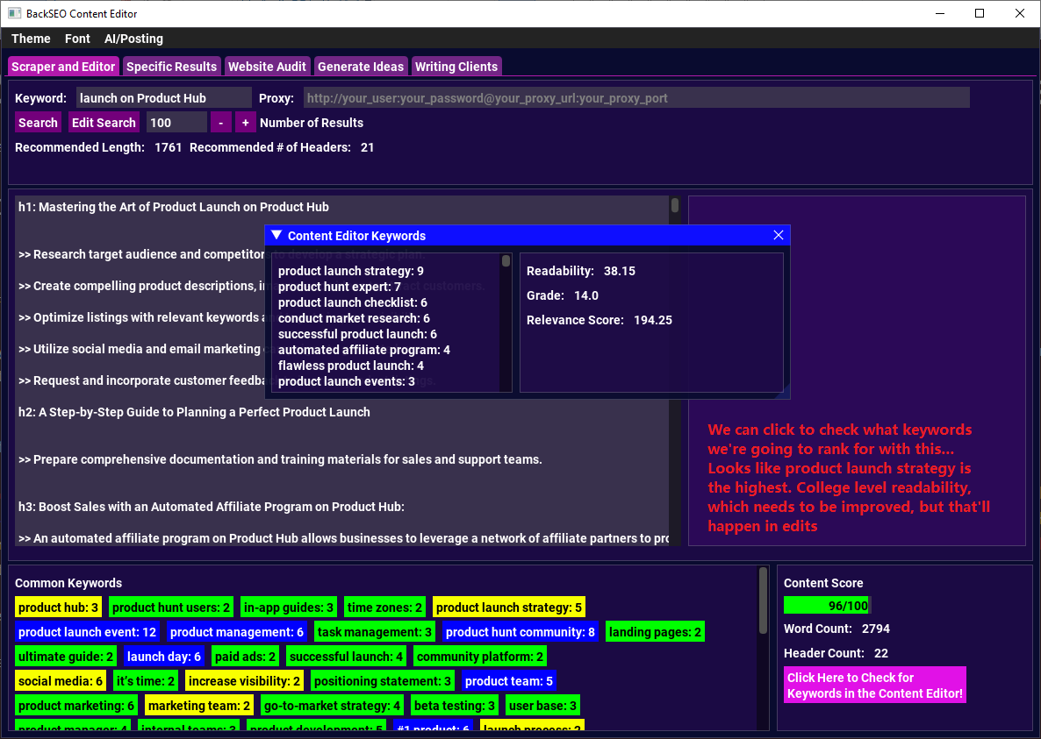The image size is (1041, 739).
Task: Close the Content Editor Keywords popup
Action: click(x=778, y=235)
